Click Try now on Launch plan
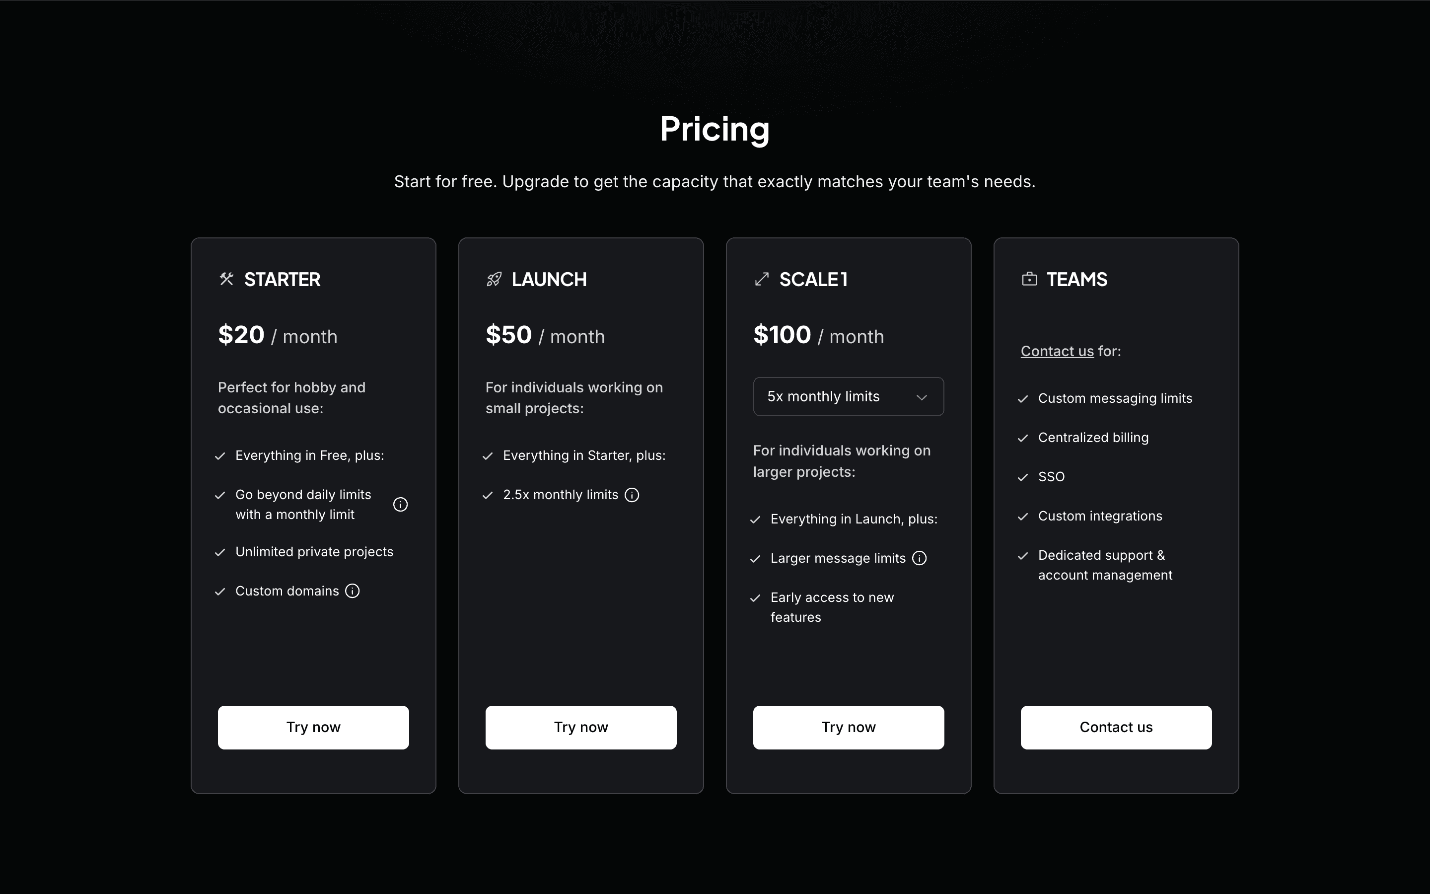Viewport: 1430px width, 894px height. 581,727
